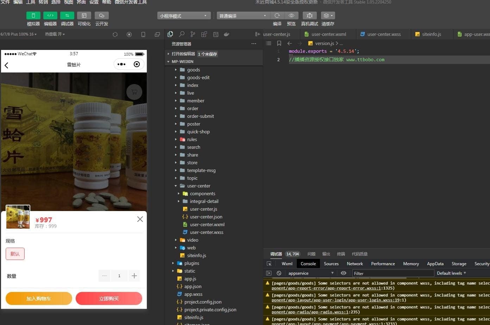
Task: Open the Default levels dropdown
Action: (451, 273)
